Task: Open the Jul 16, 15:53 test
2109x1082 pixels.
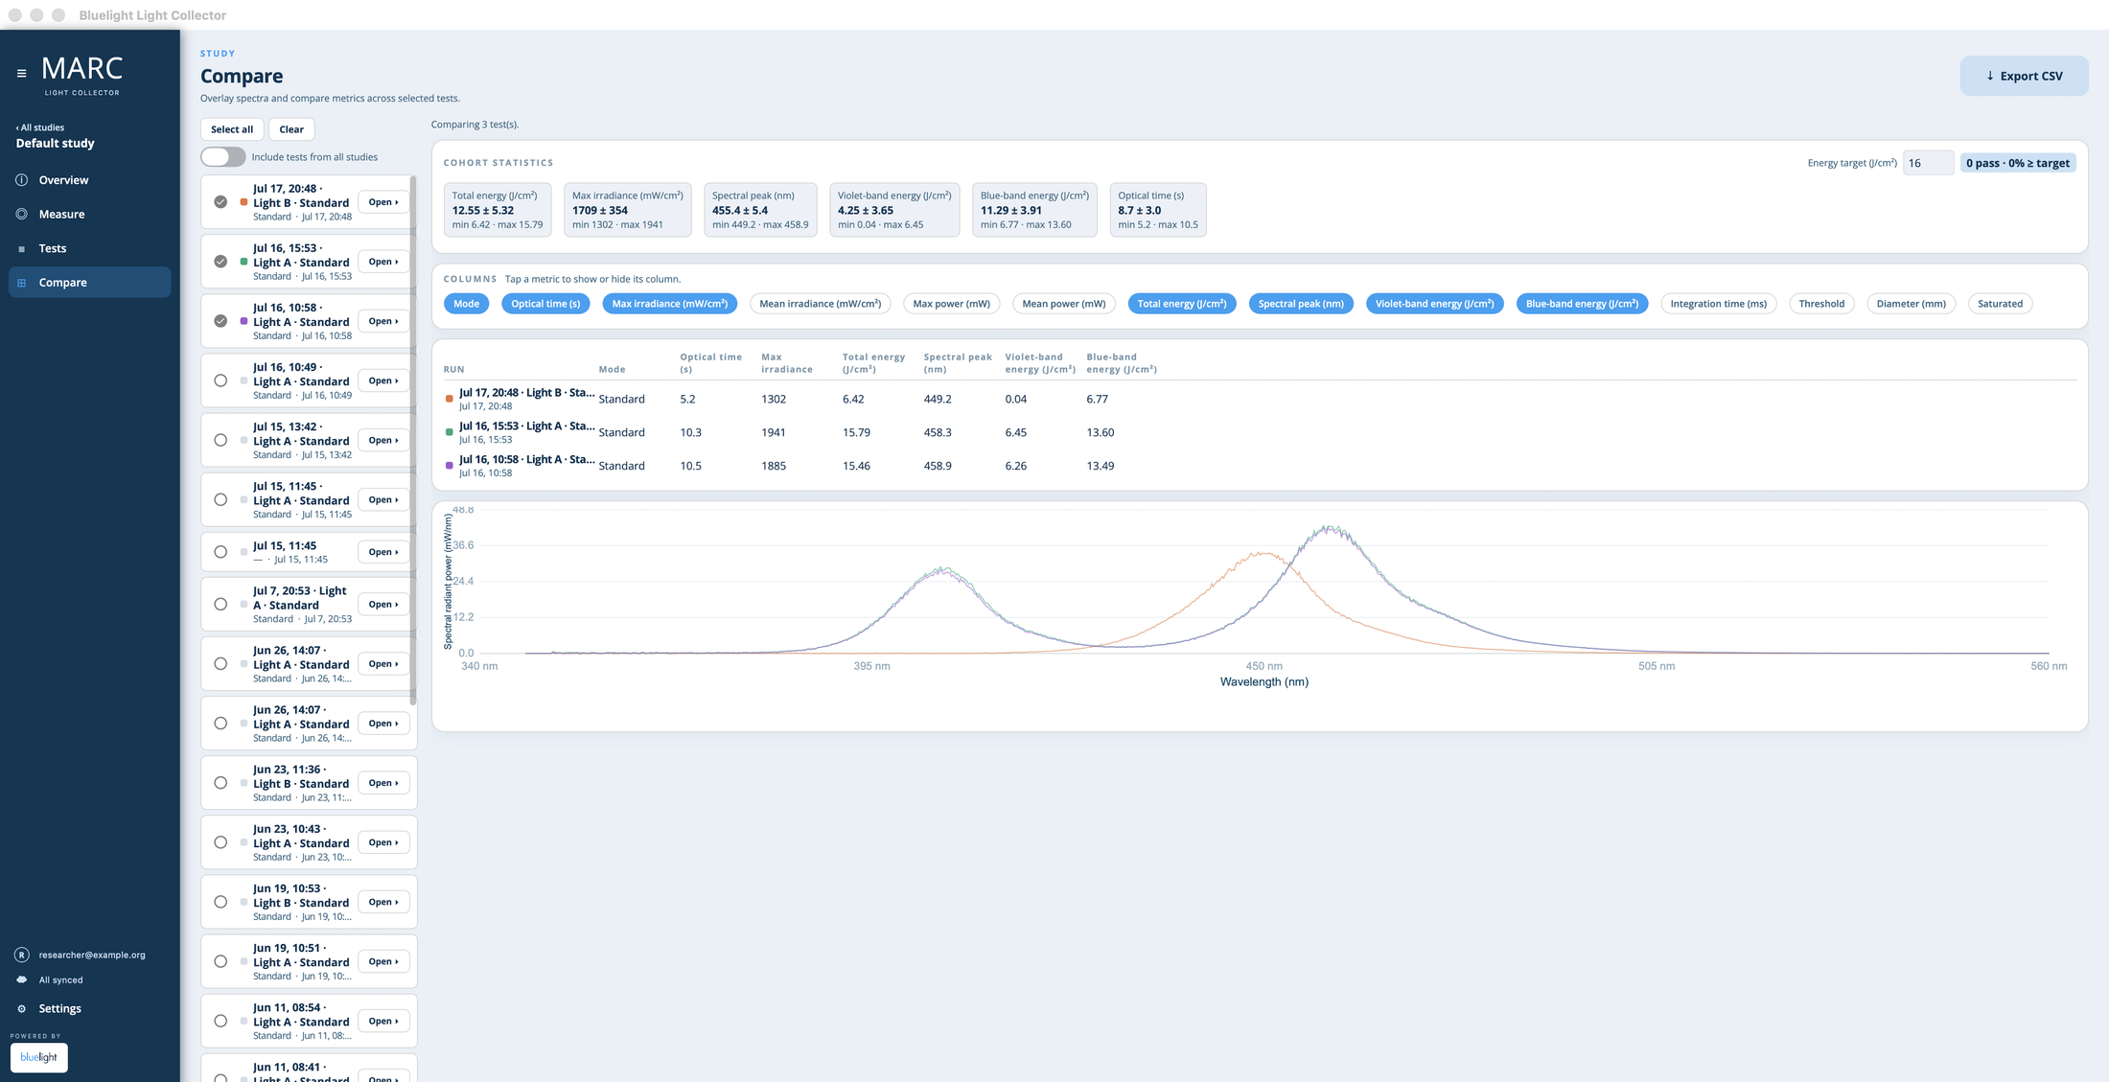Action: 383,262
